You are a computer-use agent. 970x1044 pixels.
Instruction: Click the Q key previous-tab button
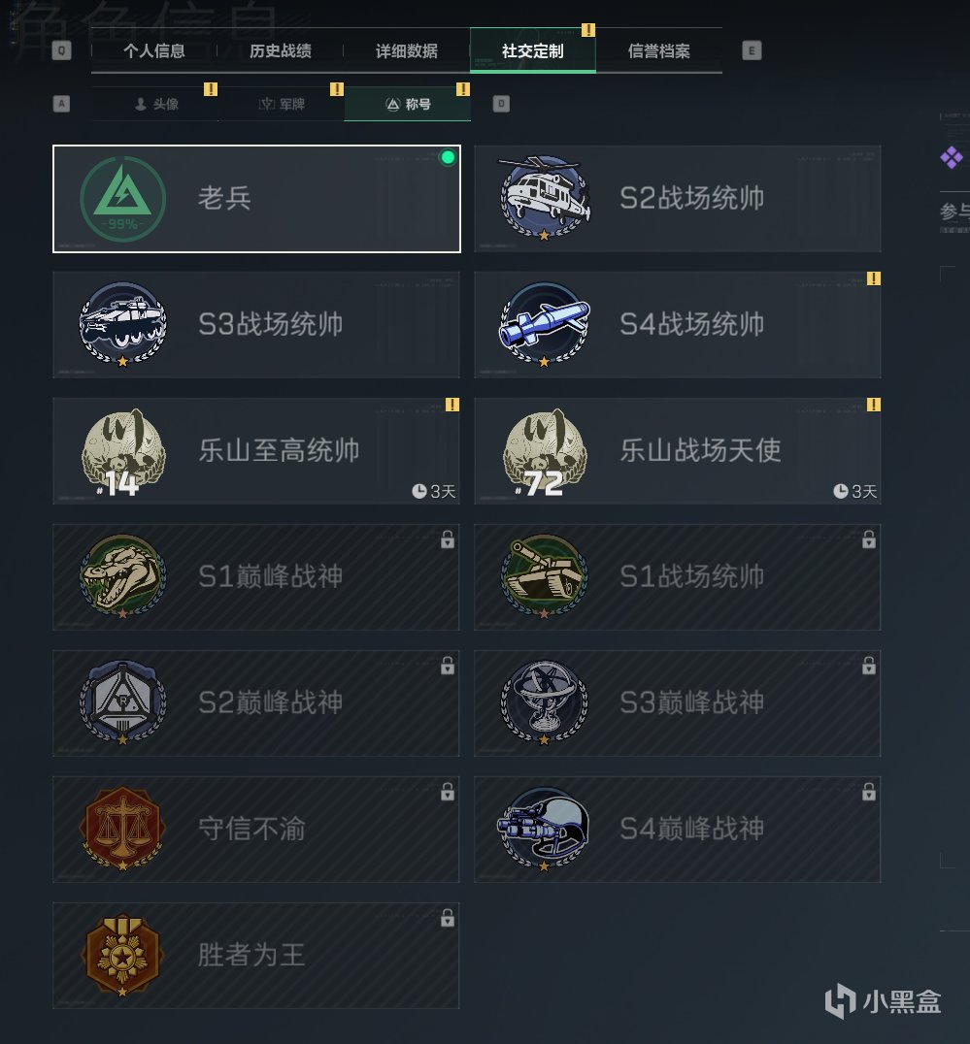pyautogui.click(x=61, y=50)
